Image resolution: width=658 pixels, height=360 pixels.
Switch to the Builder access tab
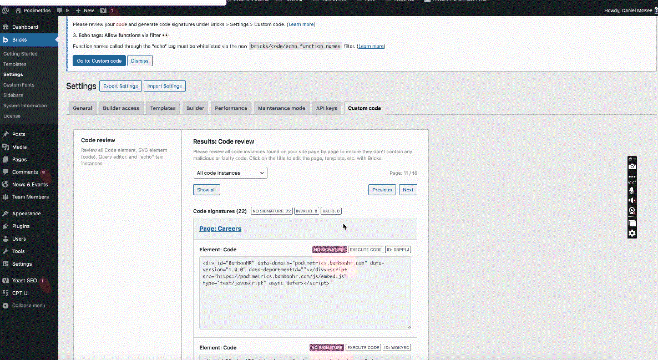(122, 108)
